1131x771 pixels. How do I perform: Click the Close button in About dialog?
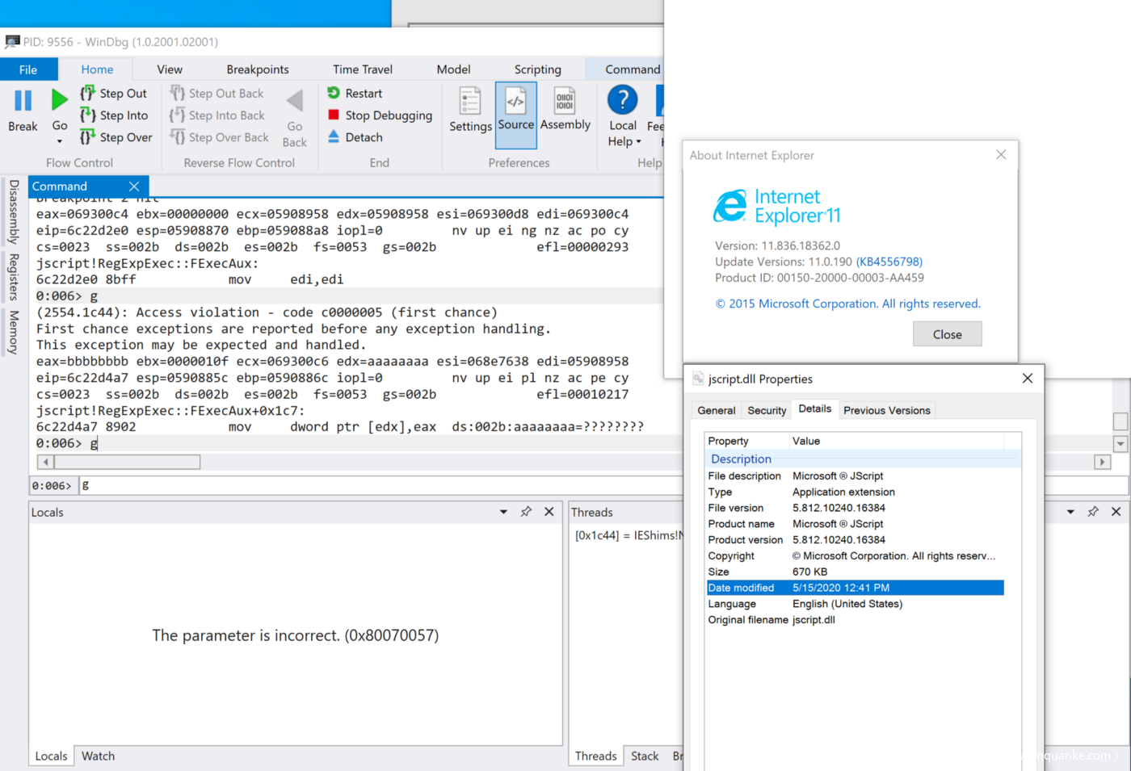947,334
